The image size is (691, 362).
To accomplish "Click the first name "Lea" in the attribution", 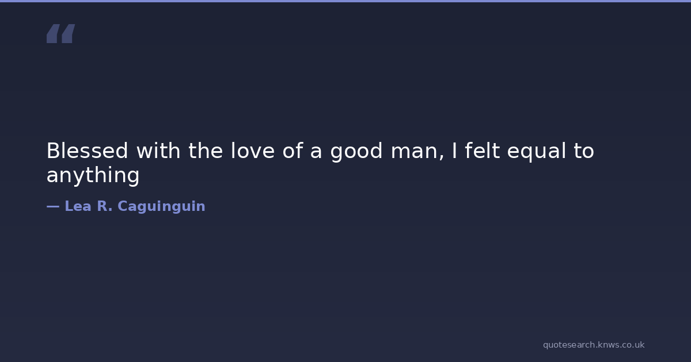I will pyautogui.click(x=78, y=206).
